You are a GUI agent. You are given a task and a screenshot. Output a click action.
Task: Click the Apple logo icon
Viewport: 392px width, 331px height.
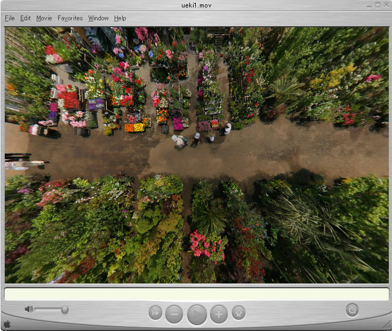(x=7, y=324)
